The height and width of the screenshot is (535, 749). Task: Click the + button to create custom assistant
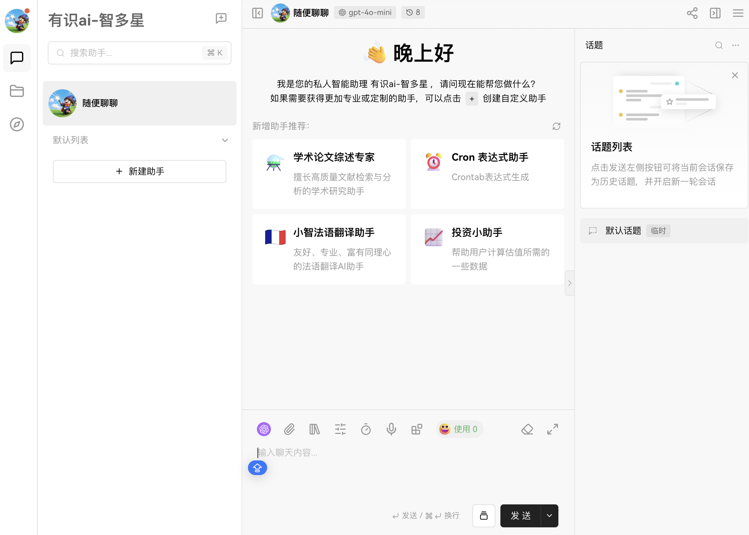pos(471,99)
